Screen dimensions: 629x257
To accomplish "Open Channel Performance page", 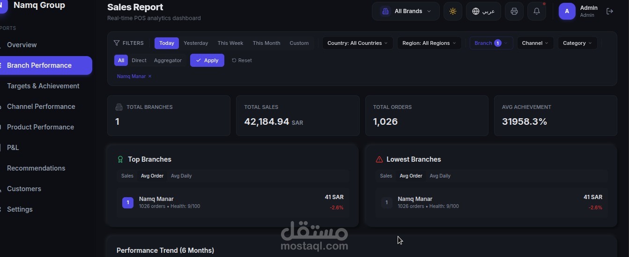I will click(x=46, y=107).
